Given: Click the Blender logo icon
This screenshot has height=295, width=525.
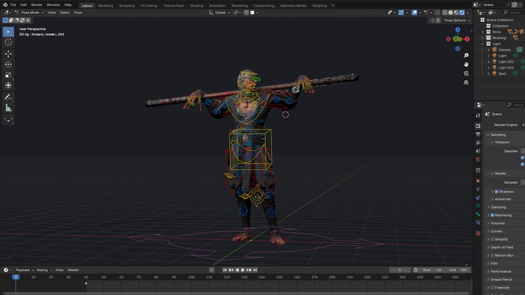Looking at the screenshot, I should coord(5,5).
